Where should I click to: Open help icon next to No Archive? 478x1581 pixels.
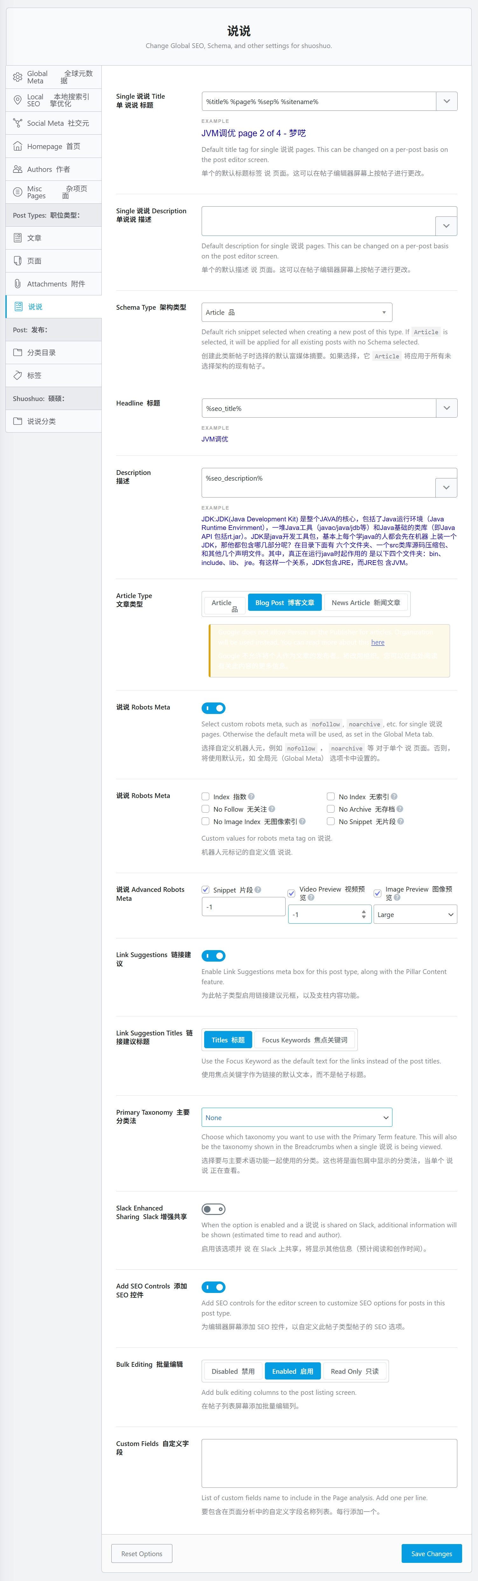point(400,809)
